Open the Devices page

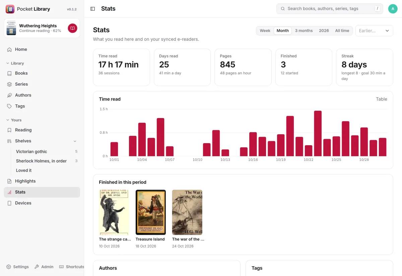pos(42,203)
